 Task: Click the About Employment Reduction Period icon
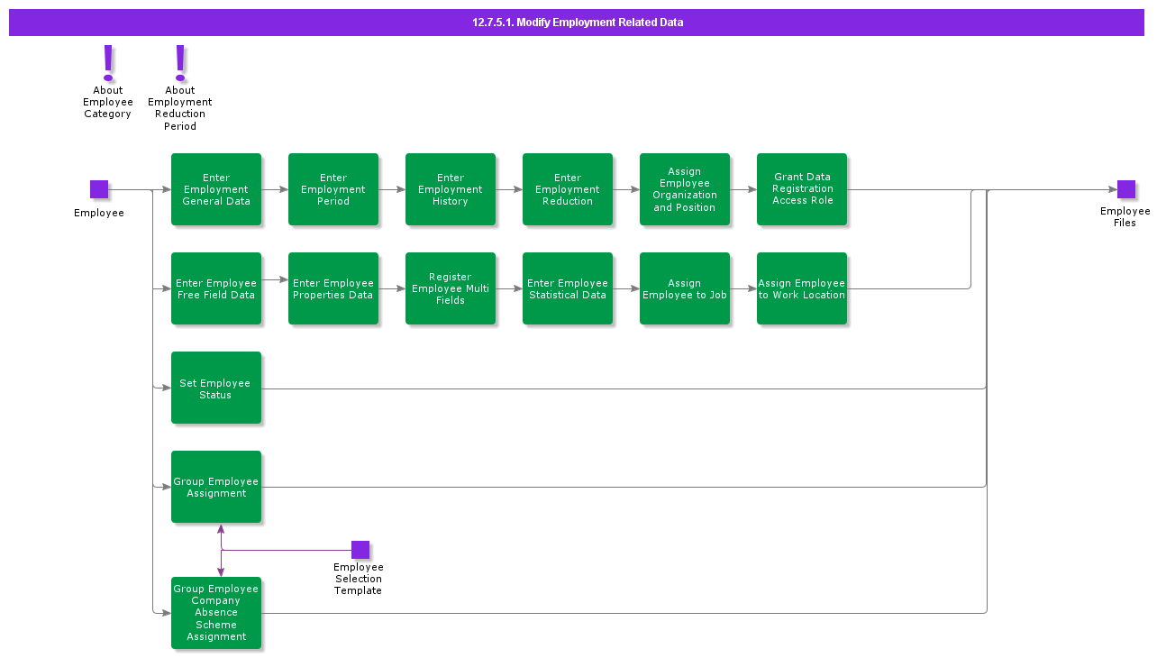180,63
